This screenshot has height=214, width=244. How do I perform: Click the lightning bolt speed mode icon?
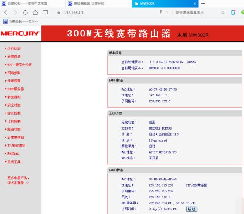point(161,12)
